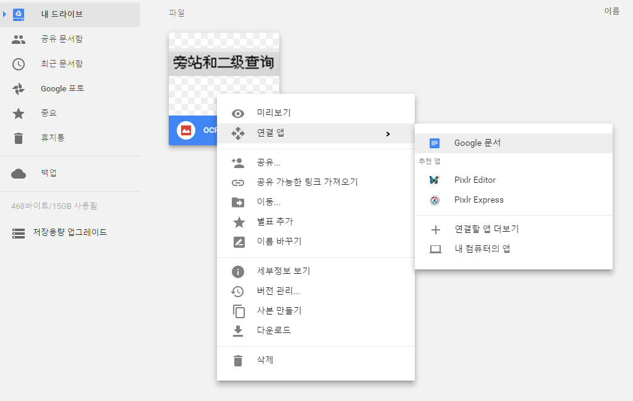Screen dimensions: 633x401
Task: Click the rename pencil icon
Action: click(x=239, y=242)
